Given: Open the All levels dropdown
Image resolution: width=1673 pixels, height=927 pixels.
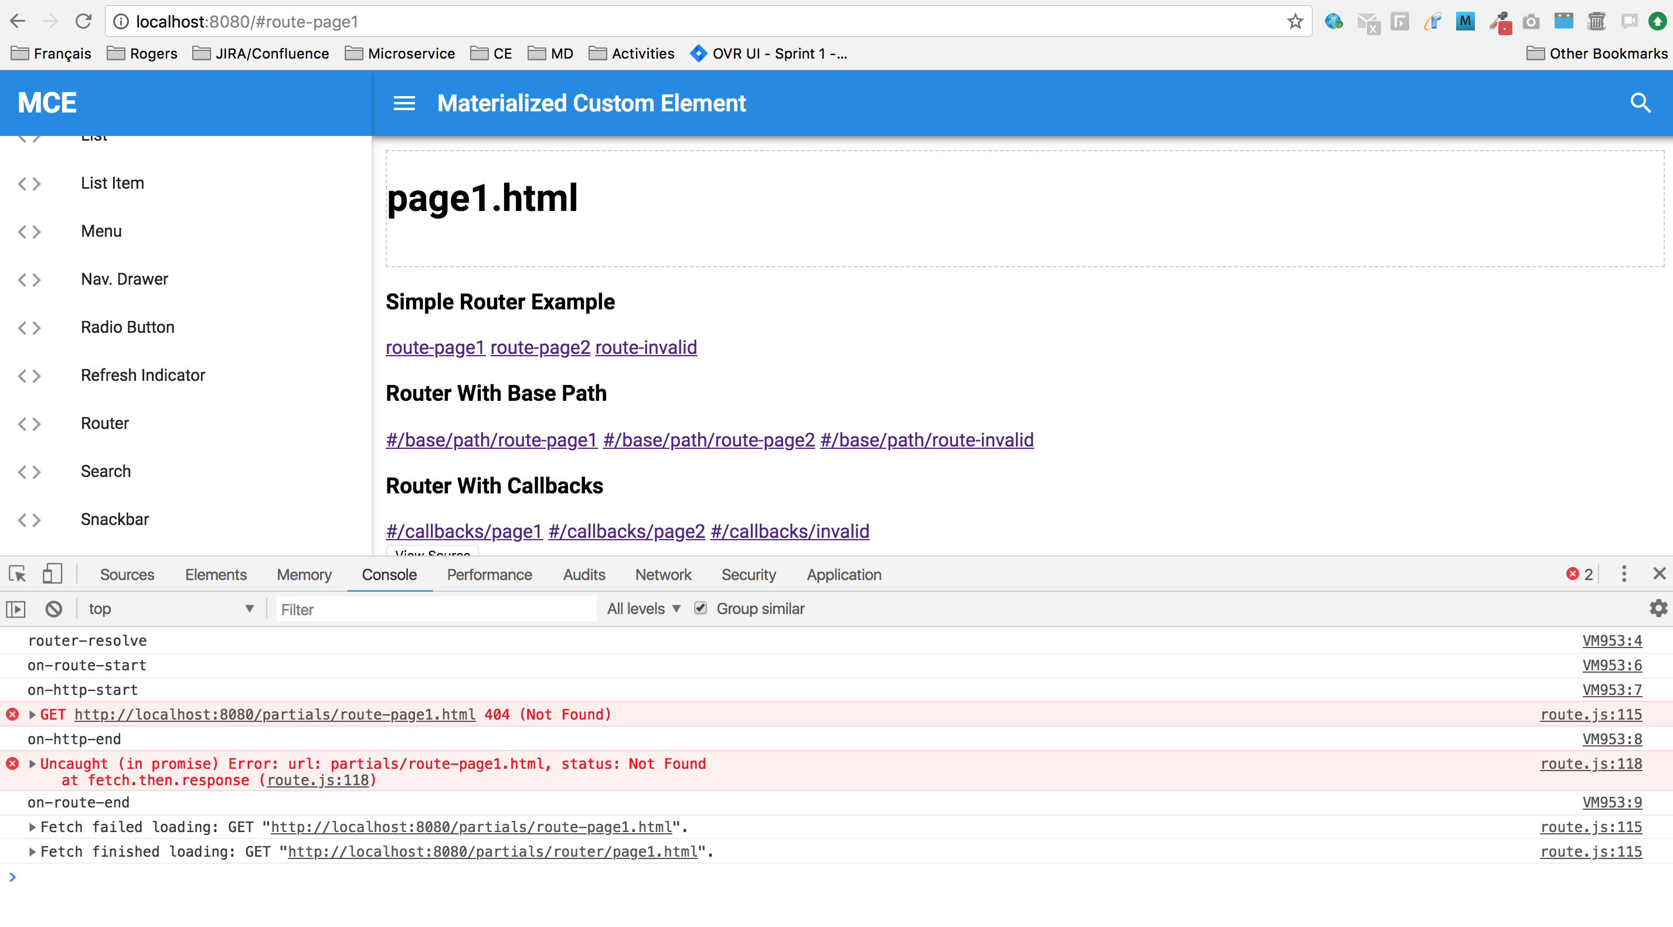Looking at the screenshot, I should [x=643, y=609].
